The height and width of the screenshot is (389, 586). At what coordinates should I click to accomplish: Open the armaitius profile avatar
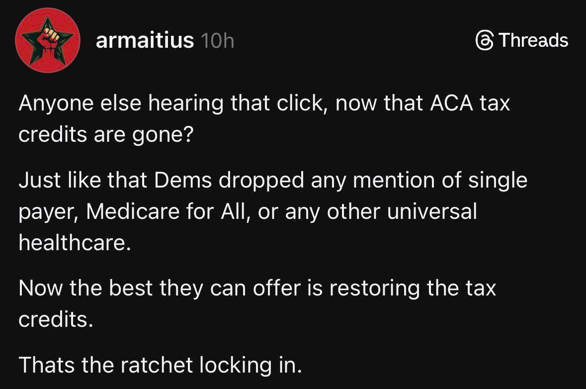pos(48,41)
